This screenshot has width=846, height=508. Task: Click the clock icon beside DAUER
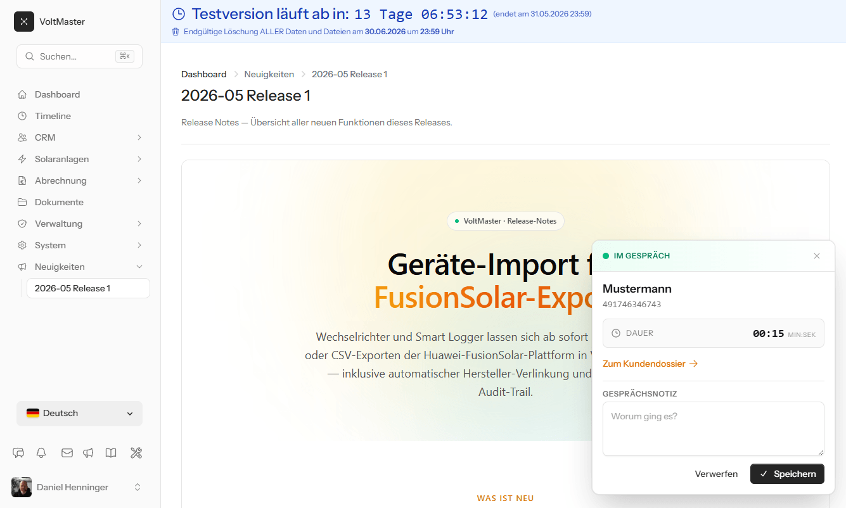coord(616,333)
